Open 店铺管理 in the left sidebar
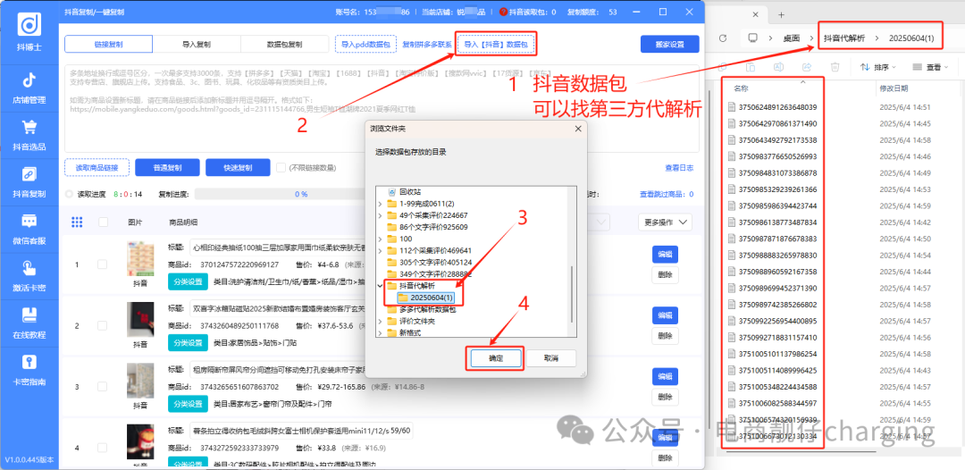This screenshot has height=470, width=965. coord(29,88)
